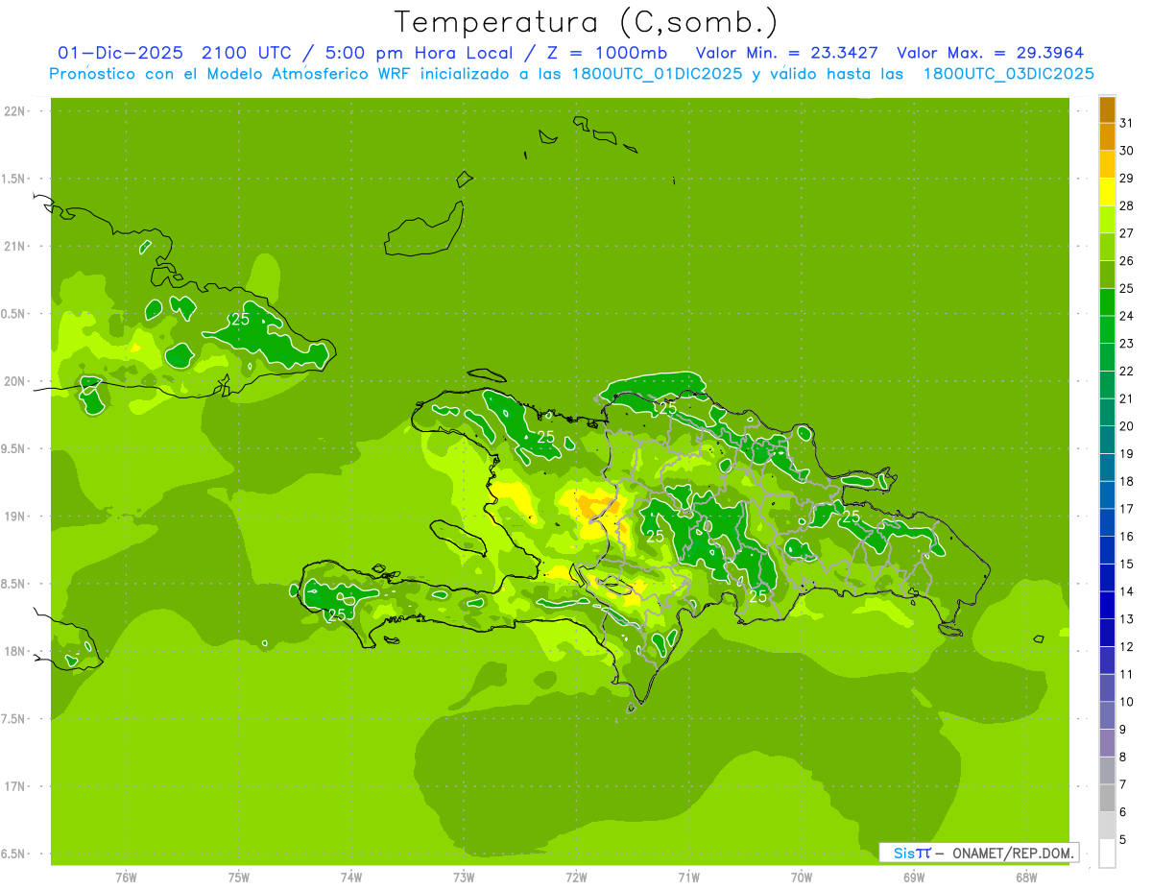Viewport: 1152px width, 890px height.
Task: Click the '73W' longitude label
Action: click(464, 877)
